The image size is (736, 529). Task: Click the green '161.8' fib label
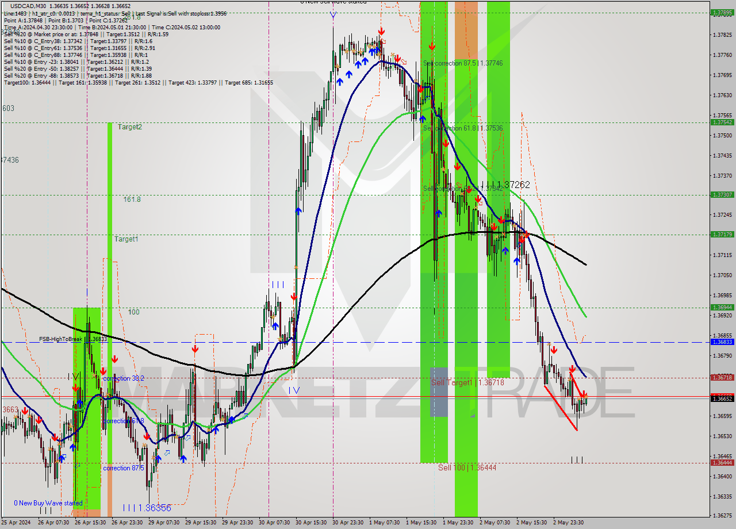pos(132,200)
